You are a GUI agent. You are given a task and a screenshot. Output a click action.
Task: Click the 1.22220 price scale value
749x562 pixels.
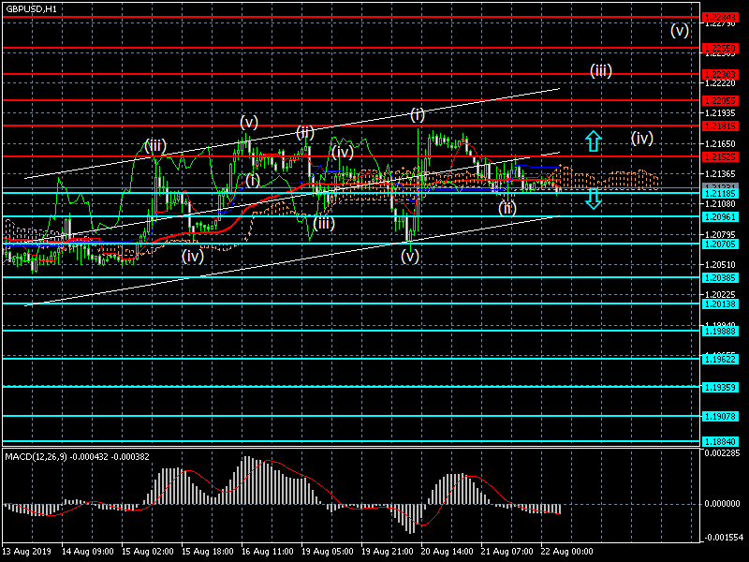(x=720, y=83)
